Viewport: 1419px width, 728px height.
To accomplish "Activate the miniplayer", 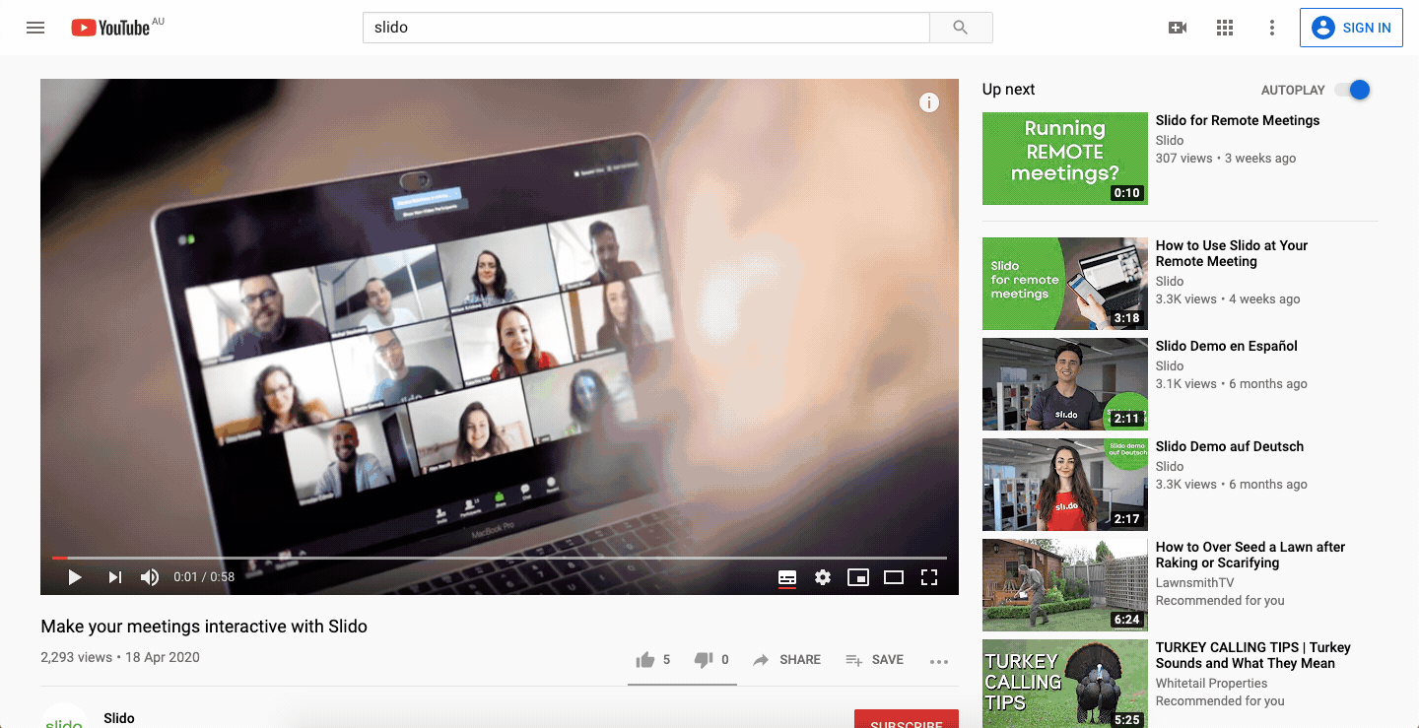I will [858, 577].
